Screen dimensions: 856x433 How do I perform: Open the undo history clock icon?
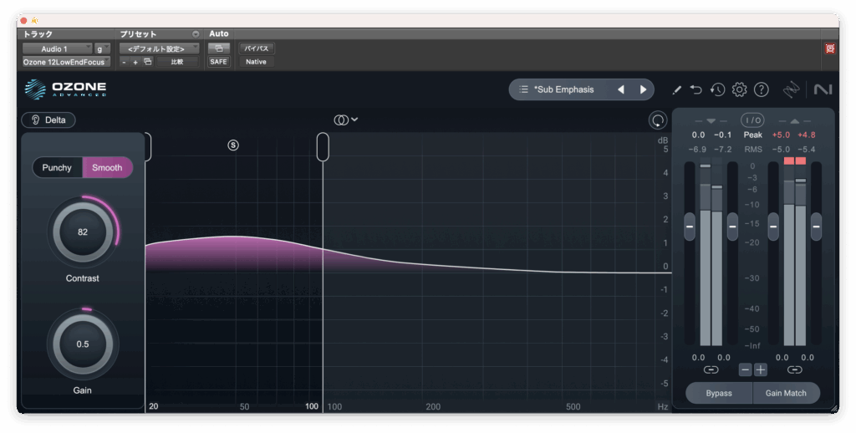coord(717,89)
